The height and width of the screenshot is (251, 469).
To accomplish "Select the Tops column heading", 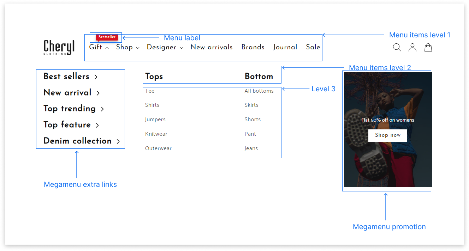I will tap(154, 76).
